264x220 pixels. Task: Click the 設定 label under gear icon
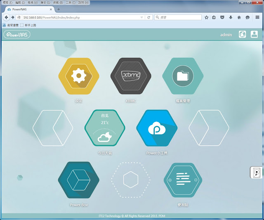(79, 101)
